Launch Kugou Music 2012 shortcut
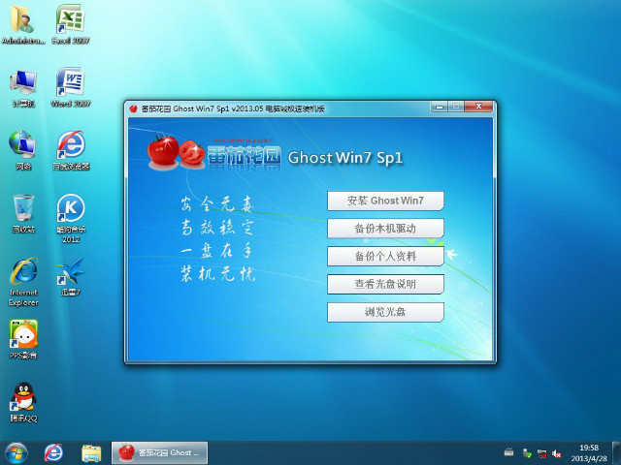Viewport: 621px width, 465px height. coord(71,218)
